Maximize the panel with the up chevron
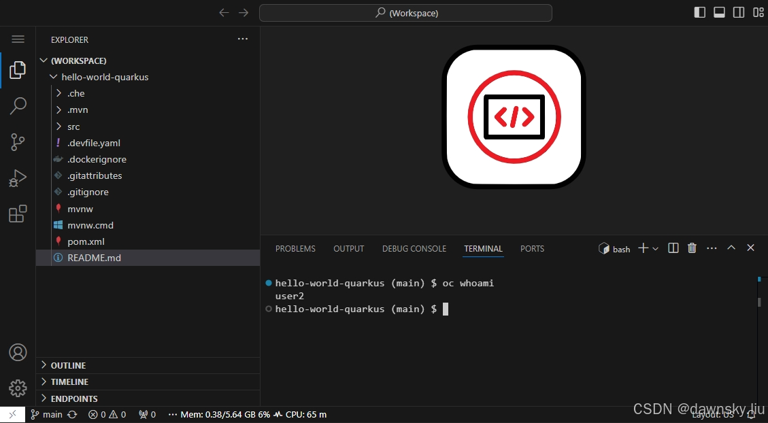This screenshot has width=768, height=423. click(731, 248)
